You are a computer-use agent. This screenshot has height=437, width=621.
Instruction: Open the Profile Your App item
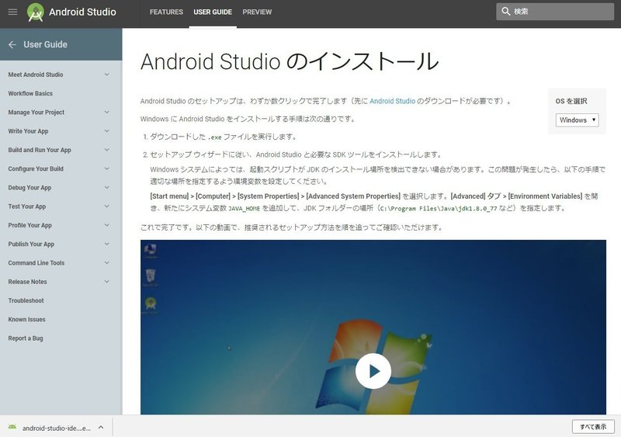pyautogui.click(x=30, y=225)
